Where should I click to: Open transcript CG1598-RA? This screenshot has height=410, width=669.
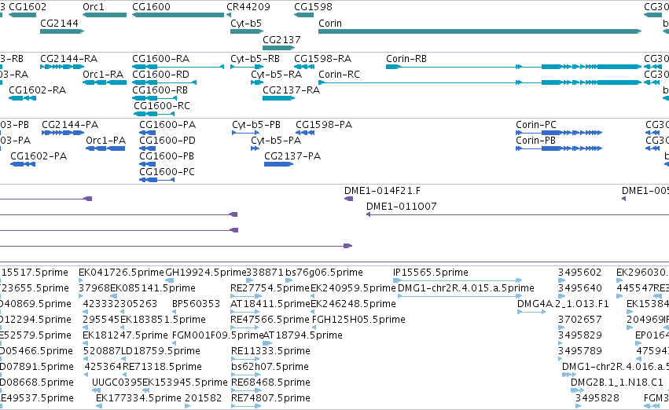(x=303, y=67)
